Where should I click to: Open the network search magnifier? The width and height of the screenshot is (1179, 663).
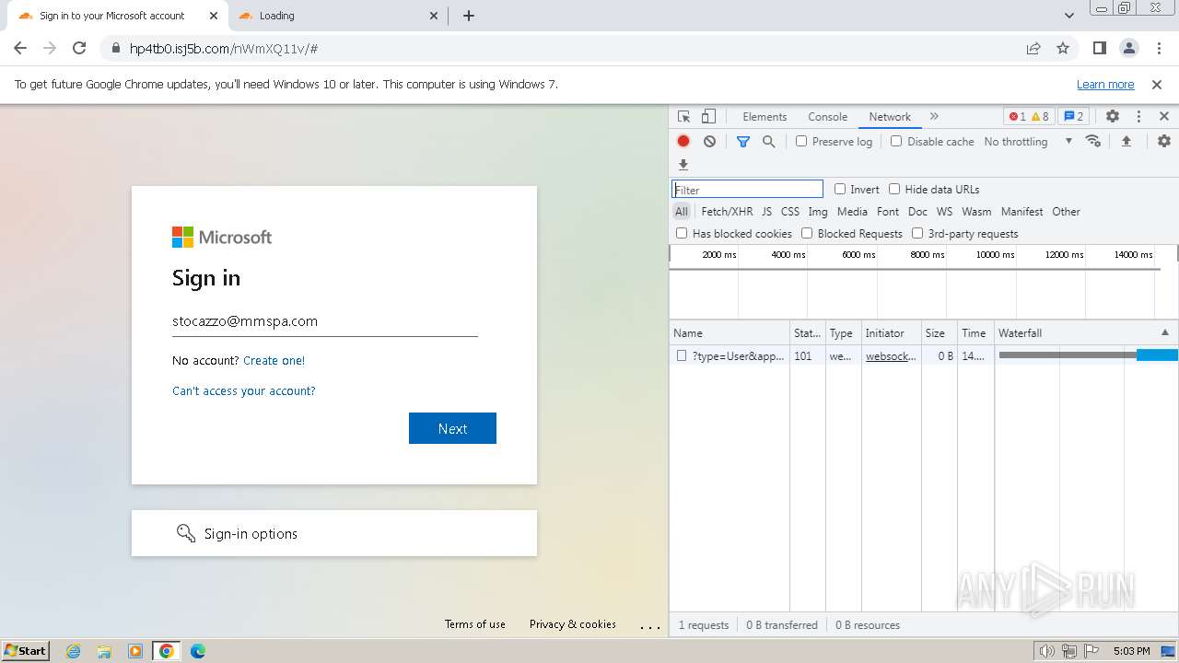click(x=769, y=142)
